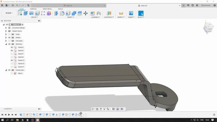217x122 pixels.
Task: Show Plane1 via its visibility toggle
Action: pos(12,73)
